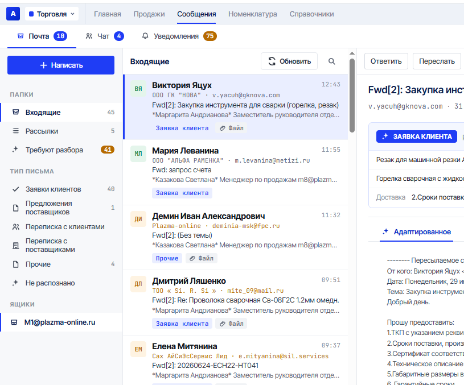Open the search magnifier in Входящие

pos(332,61)
